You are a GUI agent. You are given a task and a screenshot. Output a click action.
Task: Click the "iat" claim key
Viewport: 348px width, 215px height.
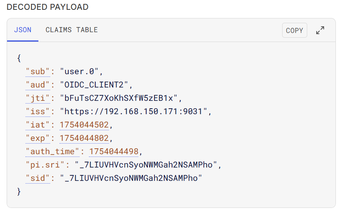38,125
